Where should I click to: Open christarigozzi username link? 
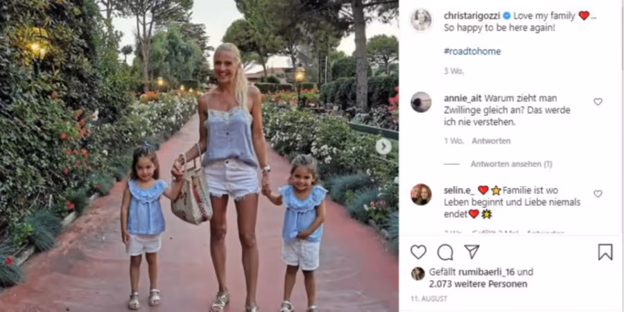472,16
